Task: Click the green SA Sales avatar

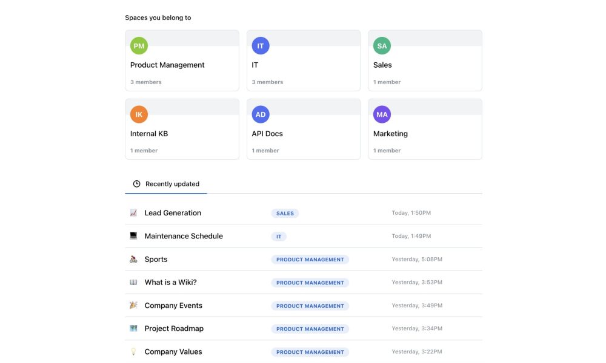Action: (x=382, y=46)
